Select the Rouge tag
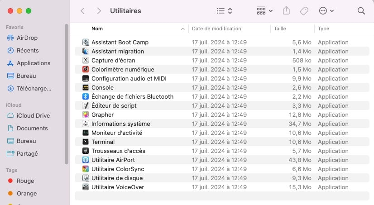Screen dimensions: 374x205 [x=21, y=181]
